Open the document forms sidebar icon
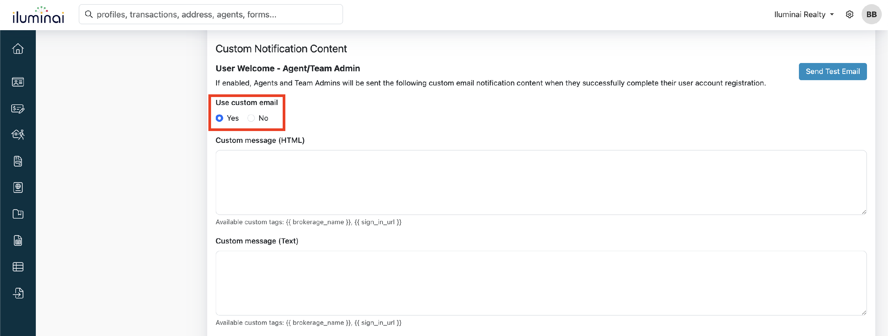The width and height of the screenshot is (888, 336). 18,161
